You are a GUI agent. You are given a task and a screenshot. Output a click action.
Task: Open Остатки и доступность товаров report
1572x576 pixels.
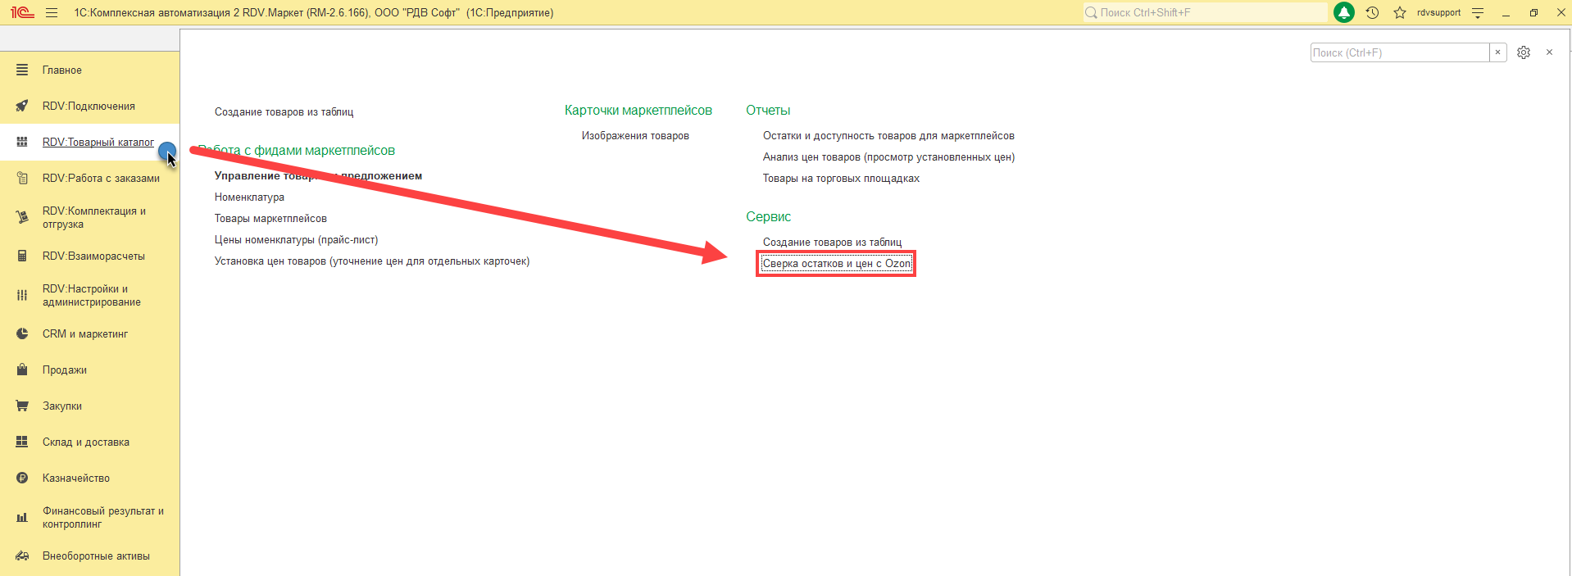point(888,135)
